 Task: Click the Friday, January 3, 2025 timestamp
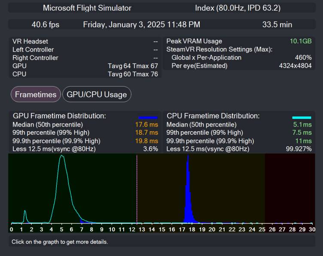click(x=141, y=25)
